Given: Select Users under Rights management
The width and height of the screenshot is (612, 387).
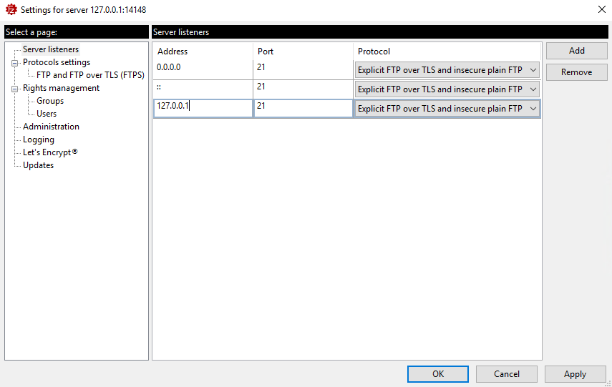Looking at the screenshot, I should pos(47,114).
